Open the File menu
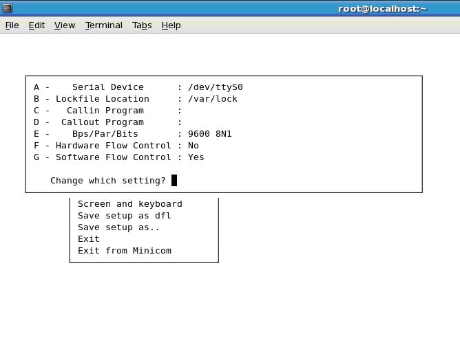 click(12, 25)
